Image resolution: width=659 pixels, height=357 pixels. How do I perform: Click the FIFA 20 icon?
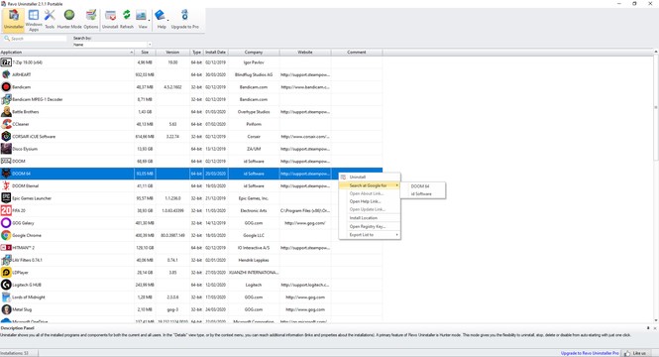(6, 210)
